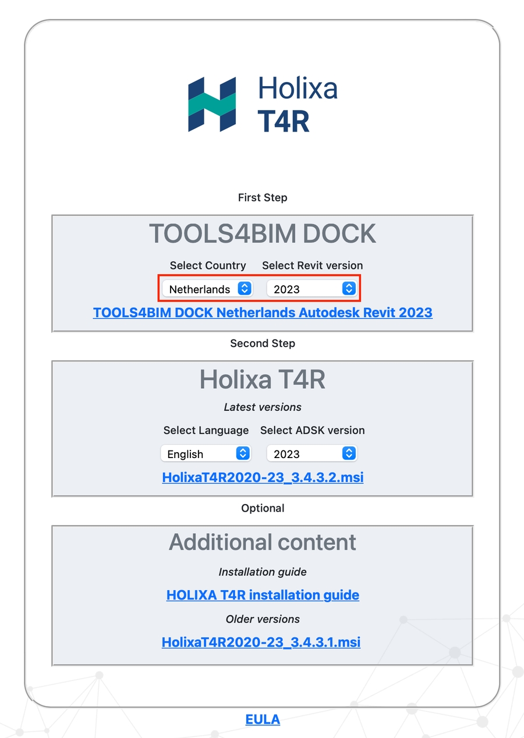Click the Holixa T4R logo text

click(x=298, y=105)
